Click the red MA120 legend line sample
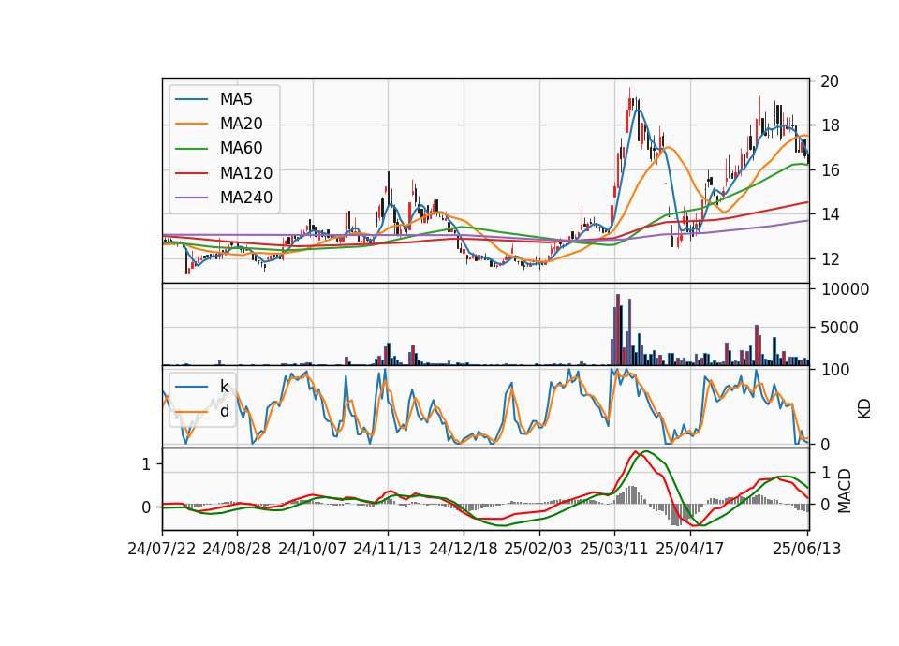The image size is (899, 646). [x=191, y=173]
